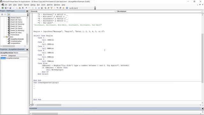This screenshot has height=115, width=204.
Task: Select ThisWorkbook in project tree
Action: tap(15, 35)
